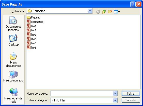Select Meu computador in places bar

(x=13, y=76)
